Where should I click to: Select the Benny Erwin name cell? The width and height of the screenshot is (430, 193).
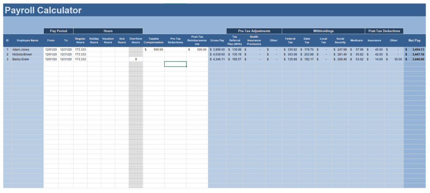(27, 59)
